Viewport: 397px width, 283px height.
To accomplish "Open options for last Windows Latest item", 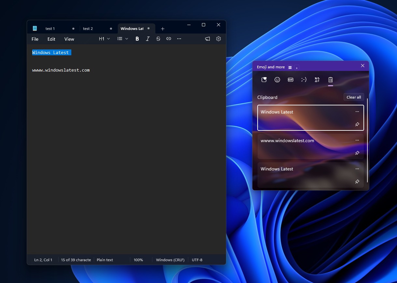I will (357, 169).
